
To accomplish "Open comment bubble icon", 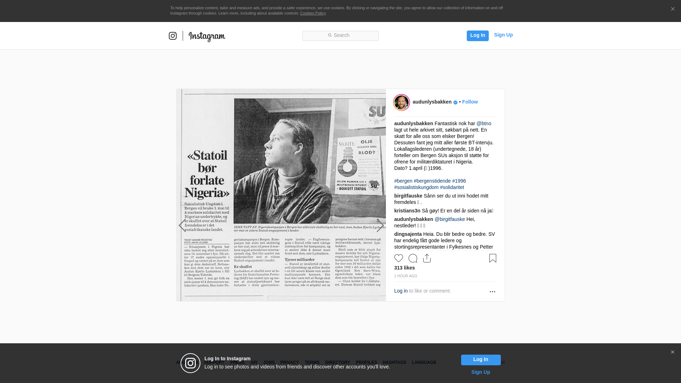I will [413, 258].
